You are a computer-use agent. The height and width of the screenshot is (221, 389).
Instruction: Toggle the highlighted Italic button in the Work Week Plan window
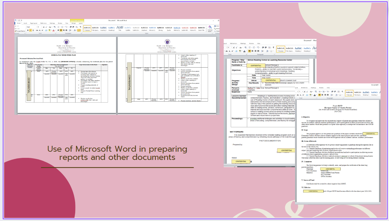(x=31, y=30)
